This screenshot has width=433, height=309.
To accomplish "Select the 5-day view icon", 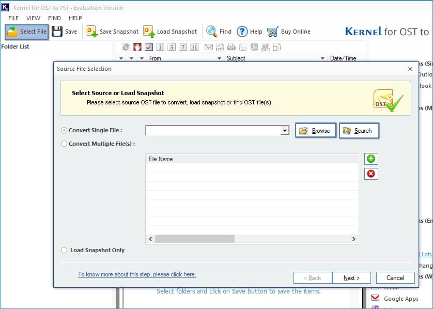I will [172, 47].
